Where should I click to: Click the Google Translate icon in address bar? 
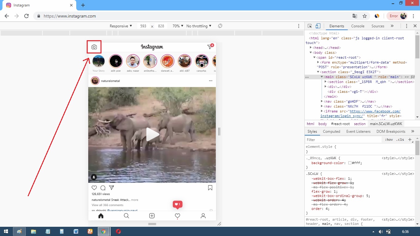[x=355, y=16]
